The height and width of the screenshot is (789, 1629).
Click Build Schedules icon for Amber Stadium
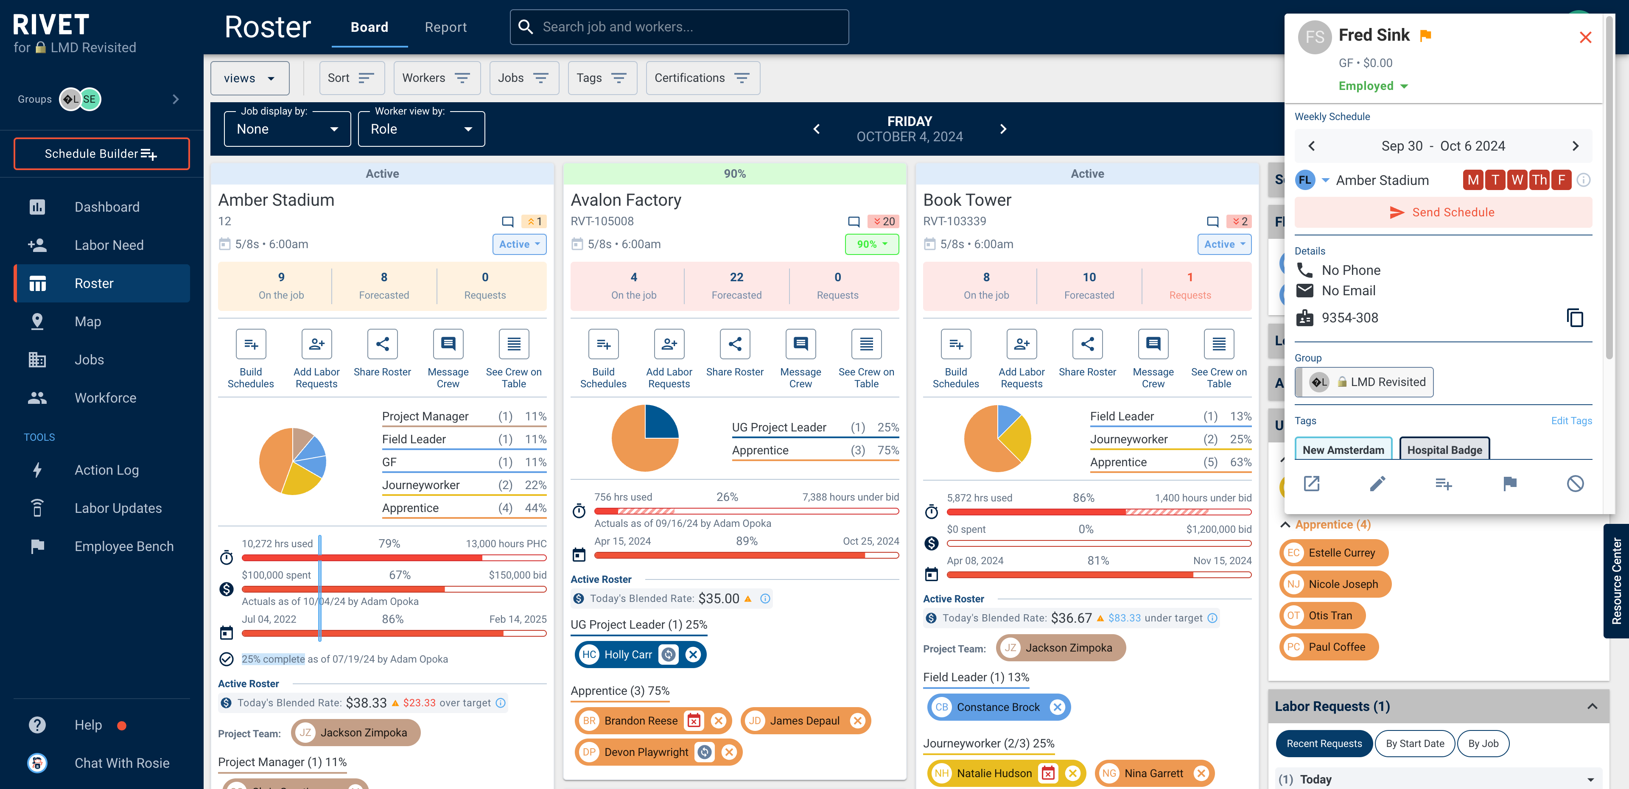[251, 344]
